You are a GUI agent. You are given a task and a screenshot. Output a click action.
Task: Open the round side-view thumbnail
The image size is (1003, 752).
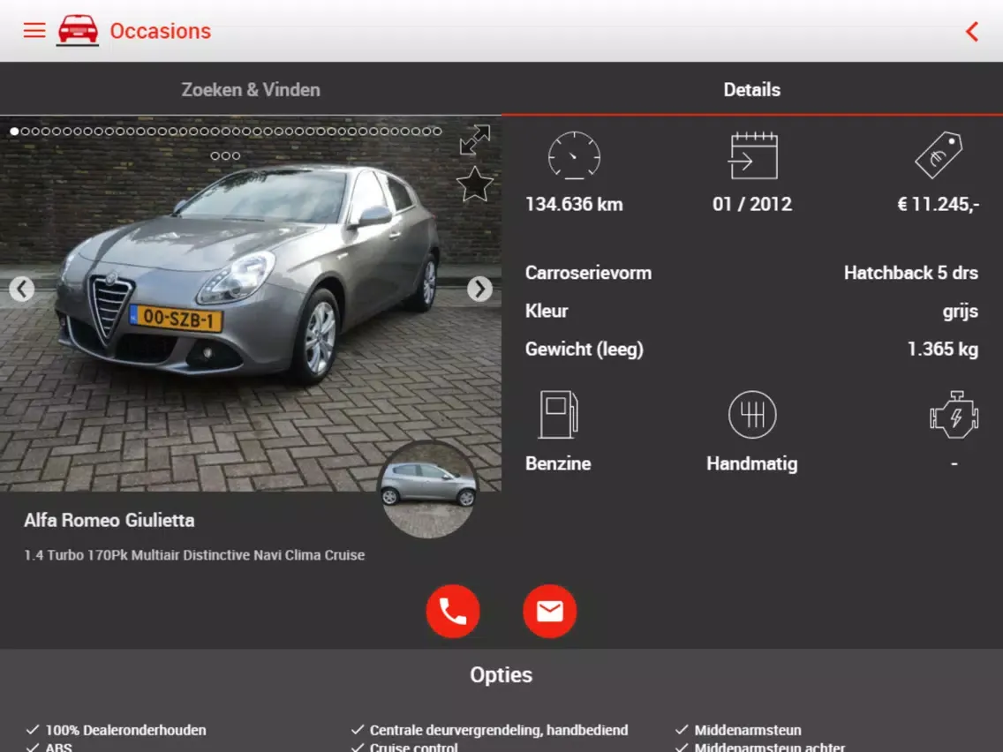(x=428, y=489)
